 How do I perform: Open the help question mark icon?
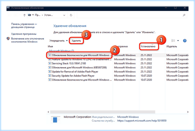[185, 41]
